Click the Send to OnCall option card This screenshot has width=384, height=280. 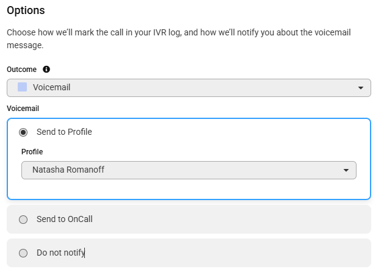coord(189,219)
